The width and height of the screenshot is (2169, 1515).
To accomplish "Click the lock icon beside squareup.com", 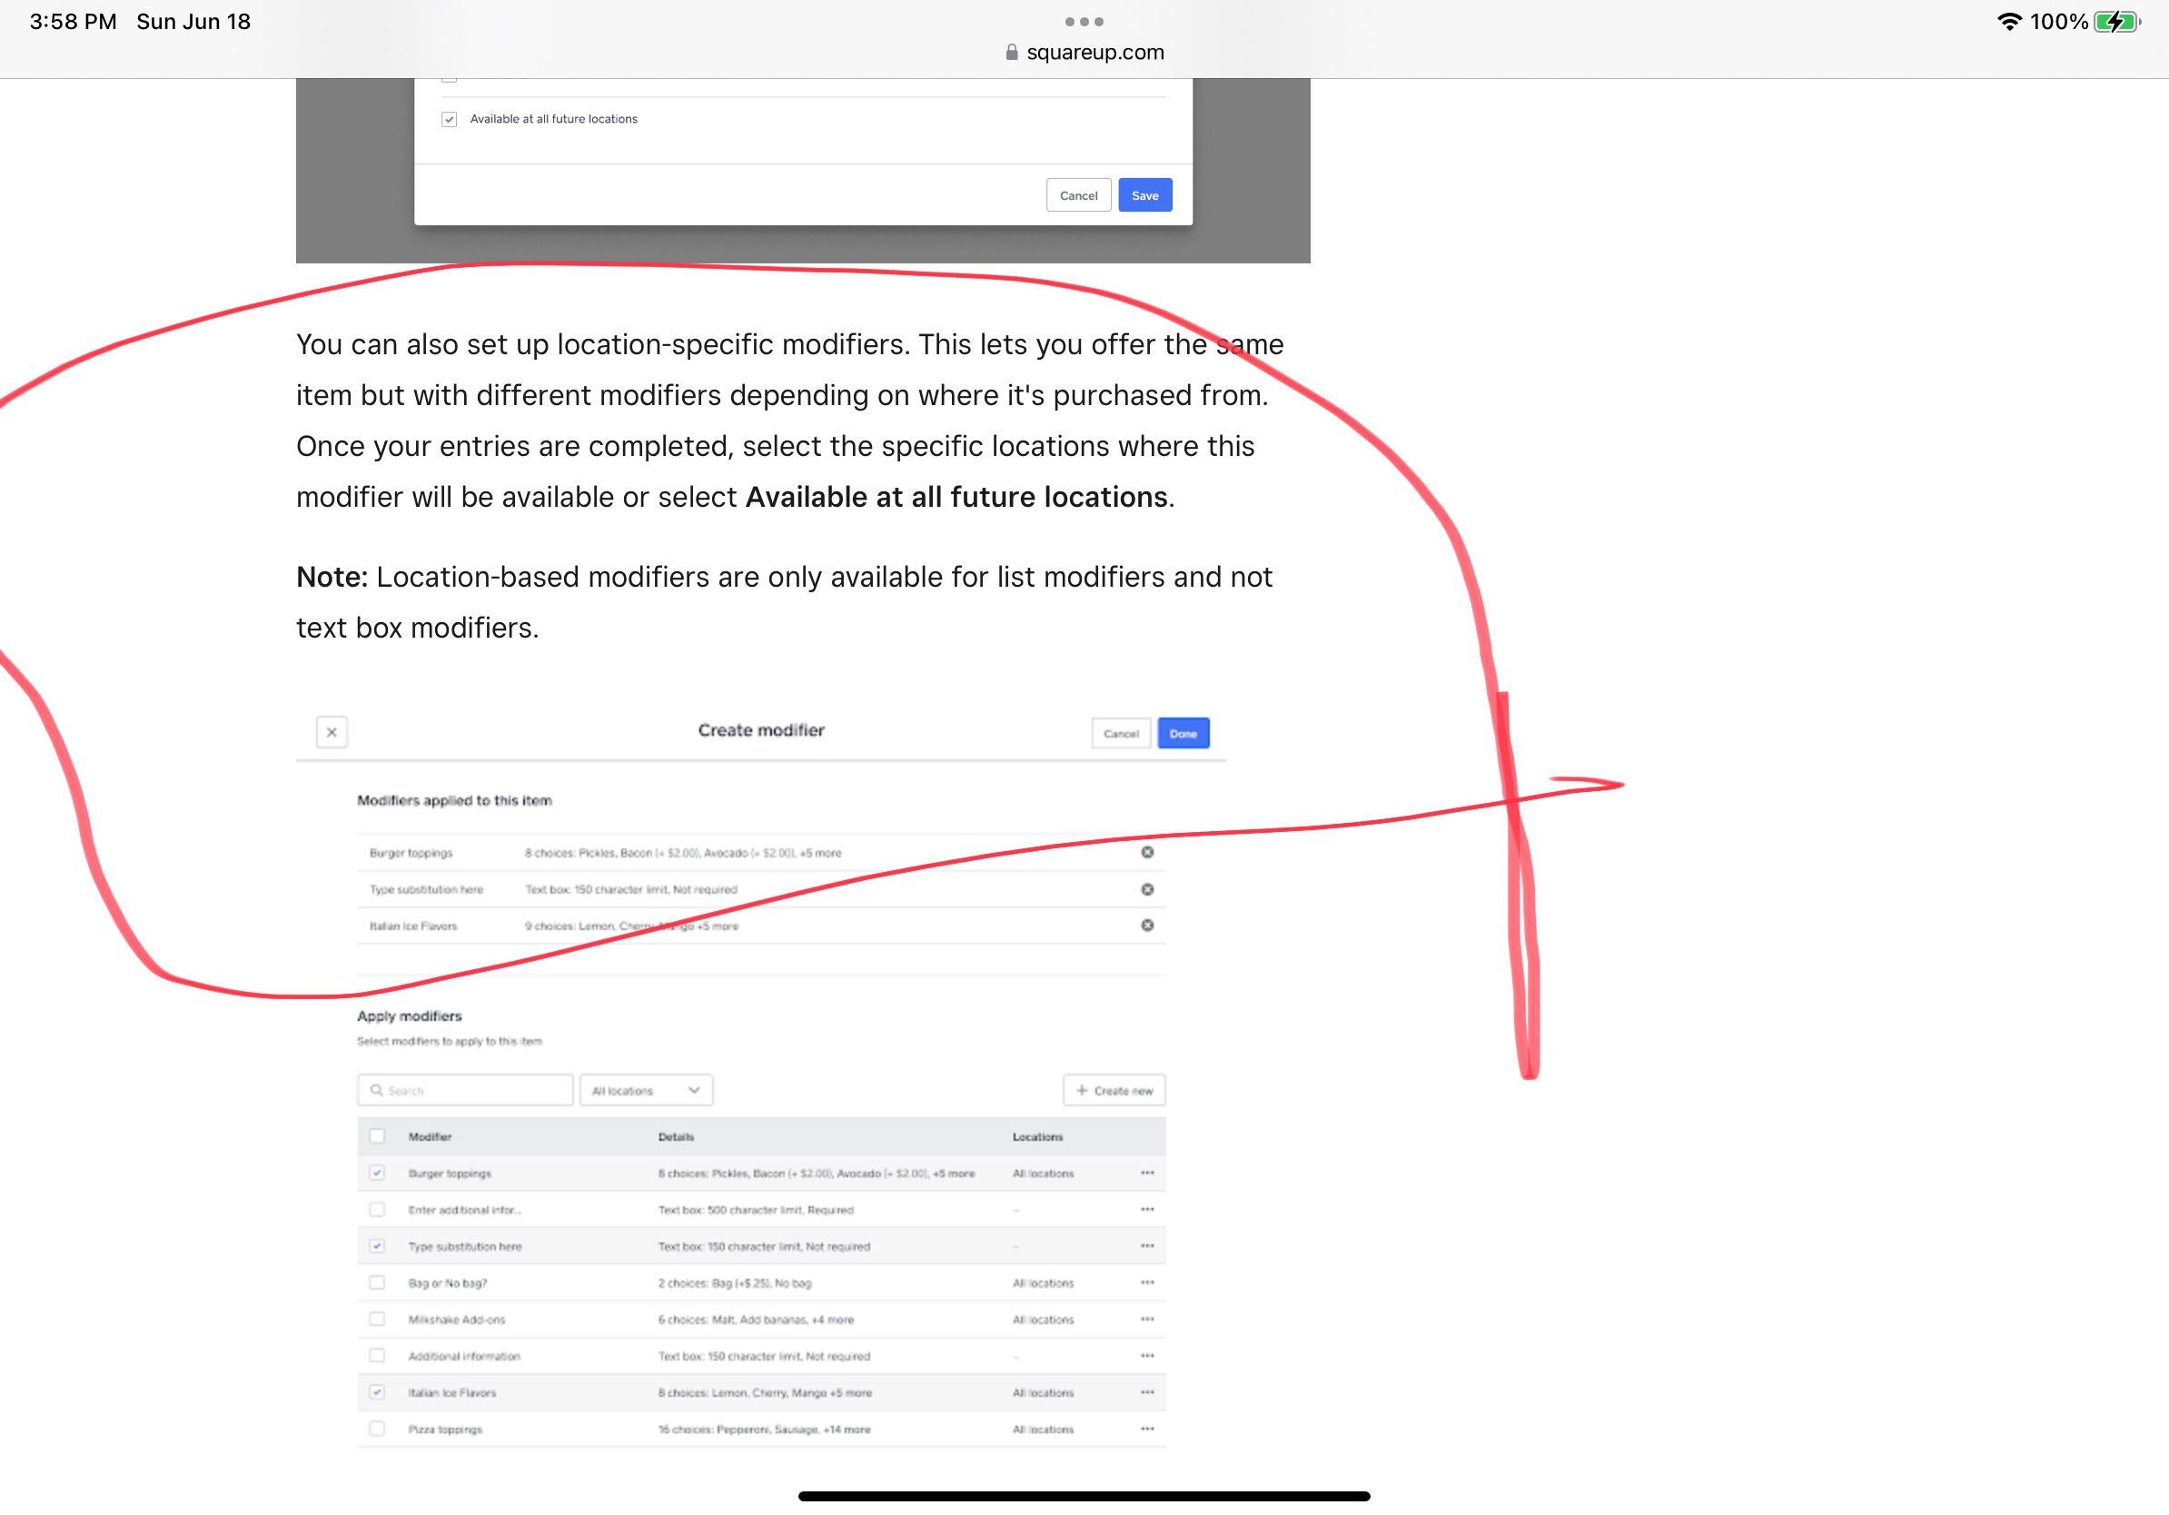I will pyautogui.click(x=1012, y=53).
